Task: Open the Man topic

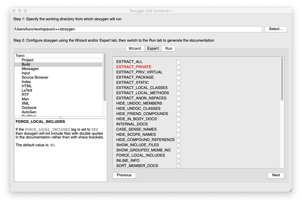Action: 58,99
